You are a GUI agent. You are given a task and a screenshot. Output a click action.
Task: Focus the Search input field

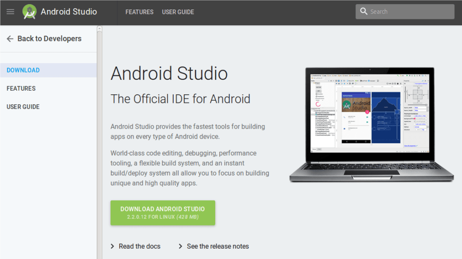click(405, 11)
